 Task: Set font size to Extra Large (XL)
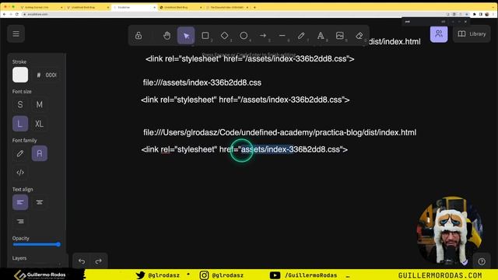pyautogui.click(x=40, y=124)
